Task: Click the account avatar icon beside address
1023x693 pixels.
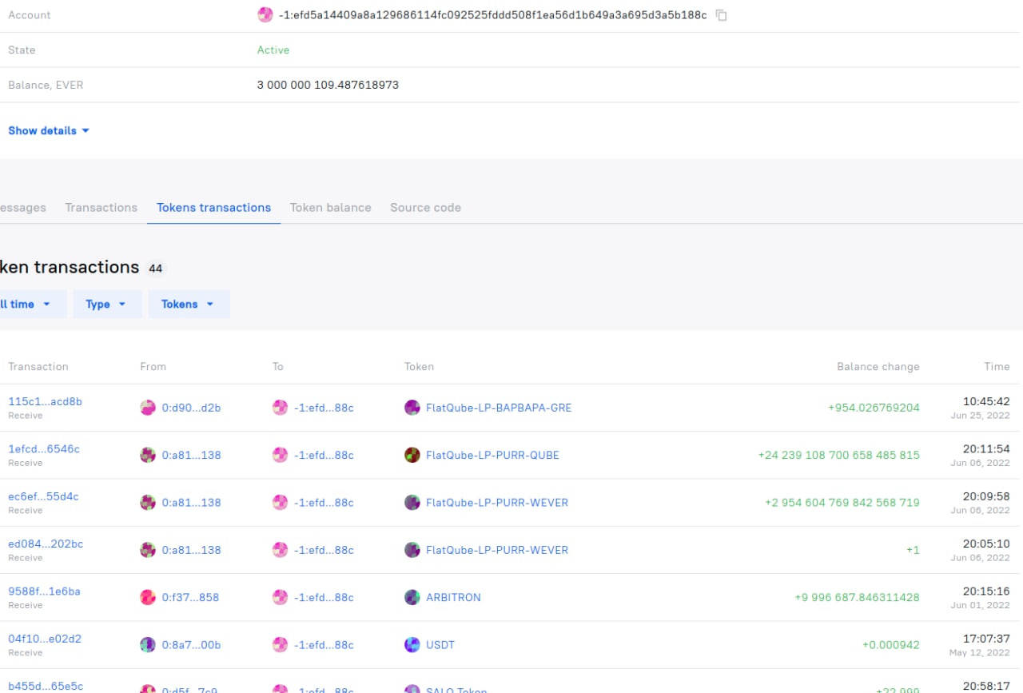Action: point(265,15)
